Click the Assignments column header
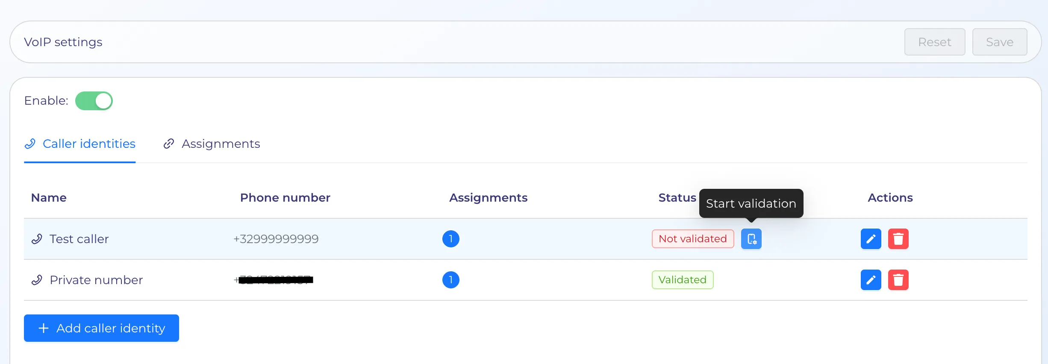This screenshot has height=364, width=1048. click(x=488, y=197)
